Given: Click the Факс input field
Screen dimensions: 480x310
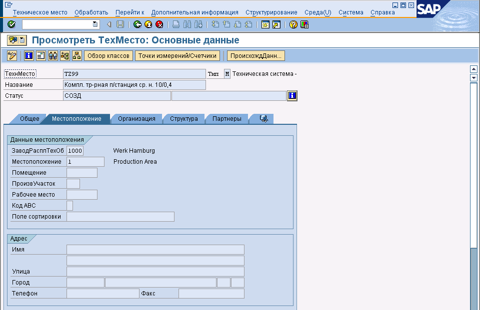Looking at the screenshot, I should [x=211, y=294].
